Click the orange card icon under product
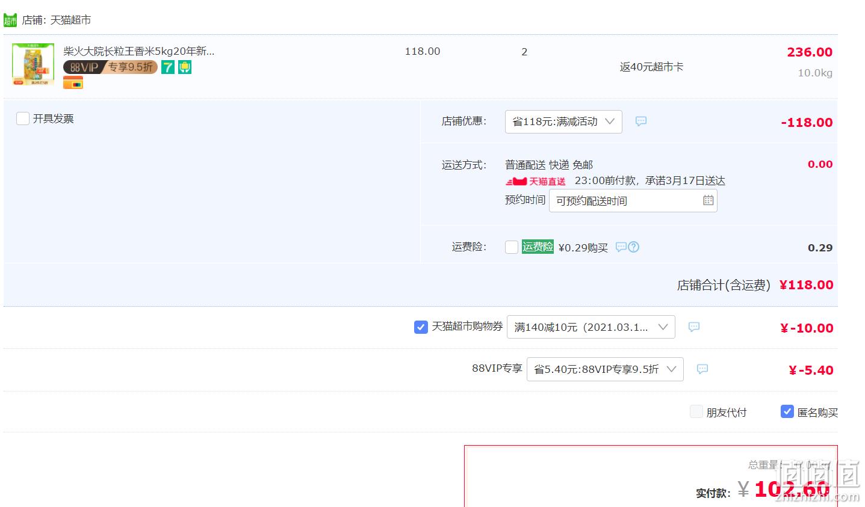The width and height of the screenshot is (865, 507). [73, 83]
